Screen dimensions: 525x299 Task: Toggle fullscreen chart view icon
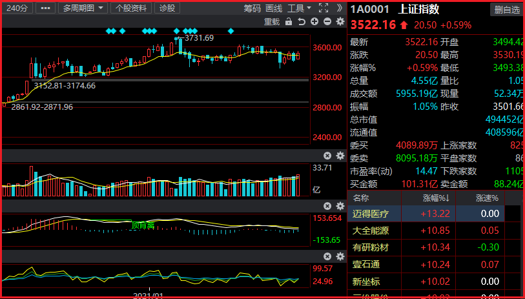coord(324,8)
